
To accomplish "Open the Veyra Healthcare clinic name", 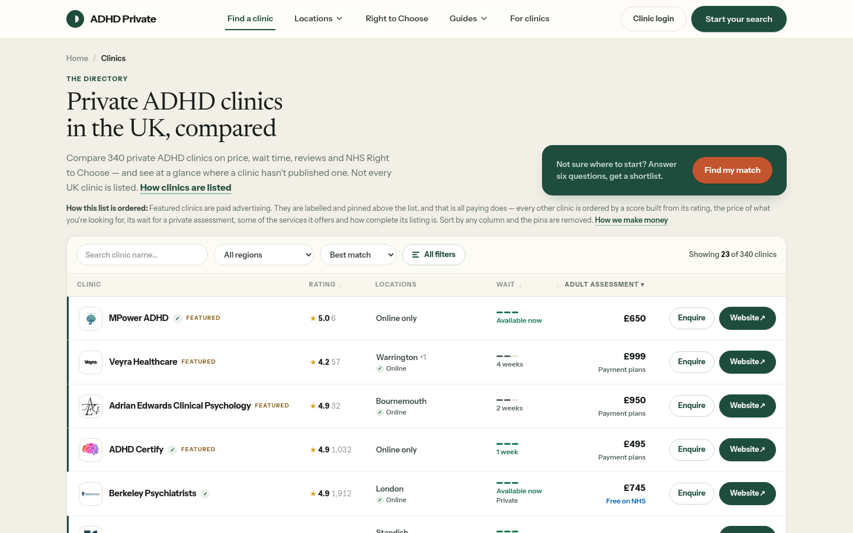I will (x=143, y=362).
